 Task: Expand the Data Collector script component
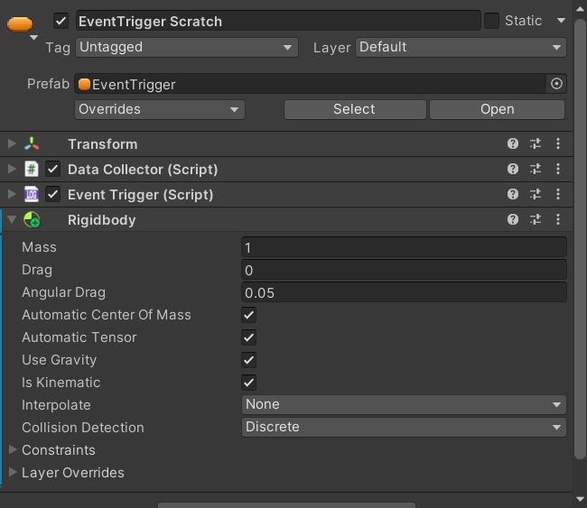click(12, 169)
